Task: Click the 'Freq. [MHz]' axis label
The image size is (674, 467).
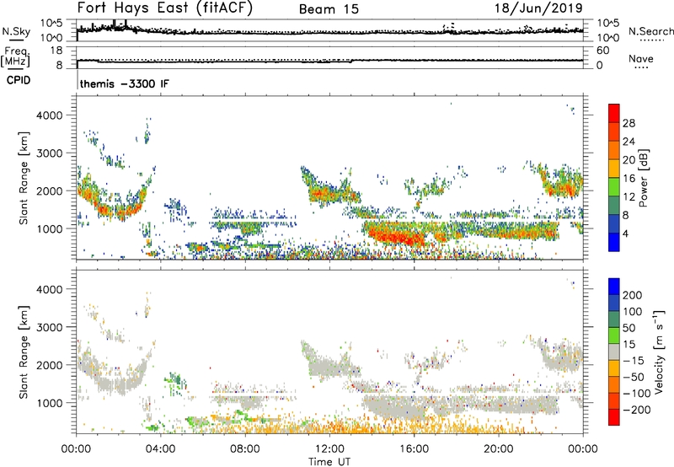Action: [x=15, y=56]
